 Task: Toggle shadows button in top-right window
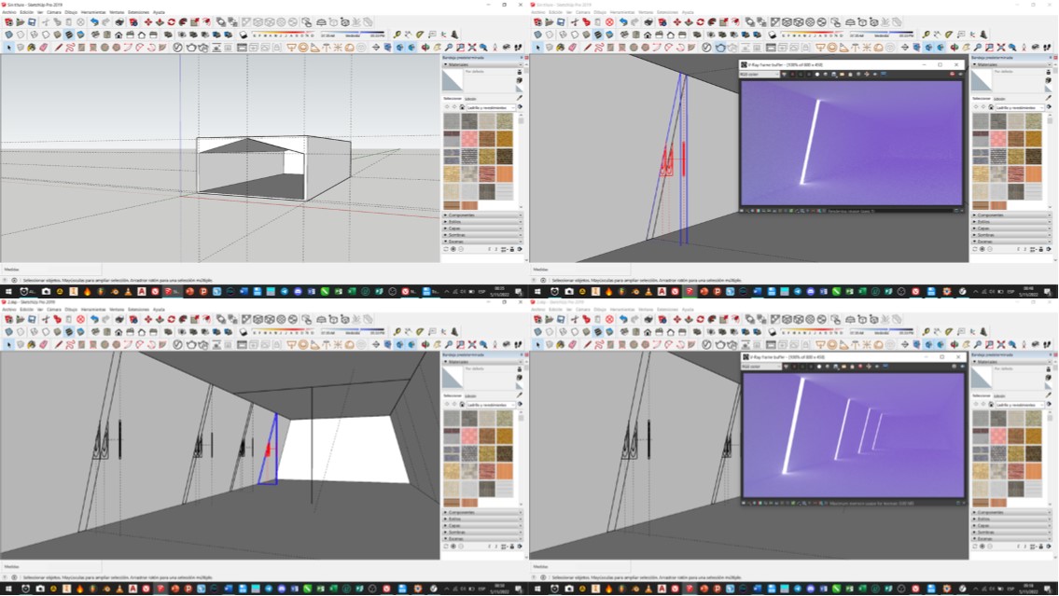[x=772, y=35]
